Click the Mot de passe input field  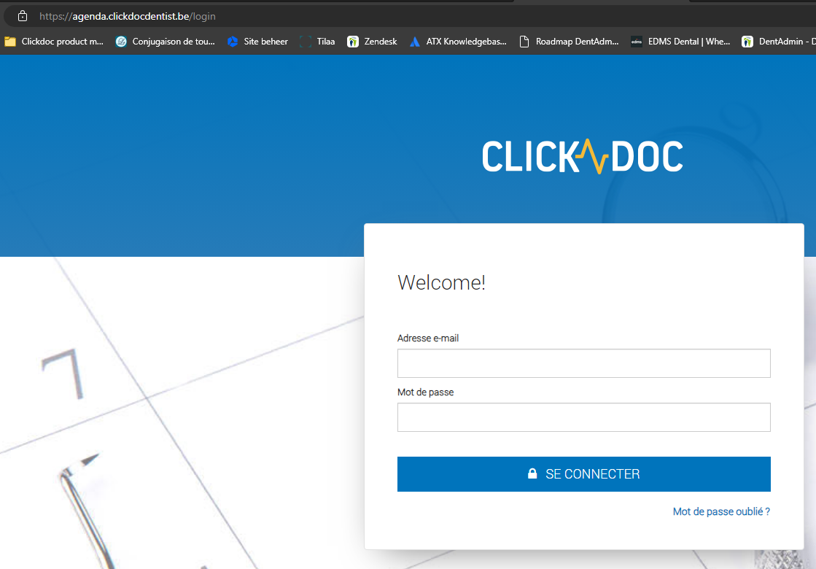[x=583, y=417]
